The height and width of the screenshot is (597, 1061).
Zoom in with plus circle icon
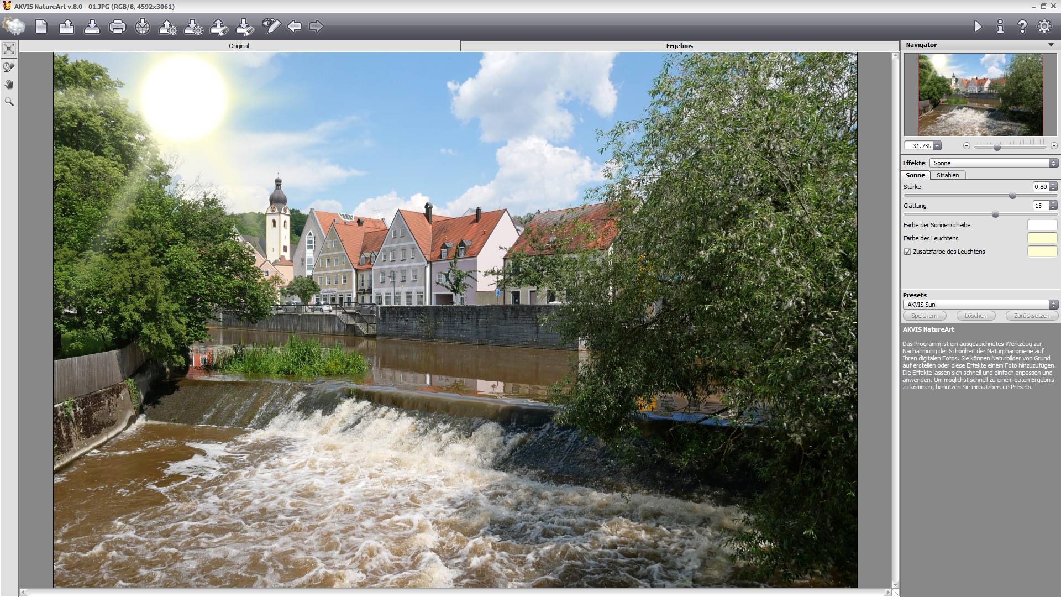pos(1054,146)
